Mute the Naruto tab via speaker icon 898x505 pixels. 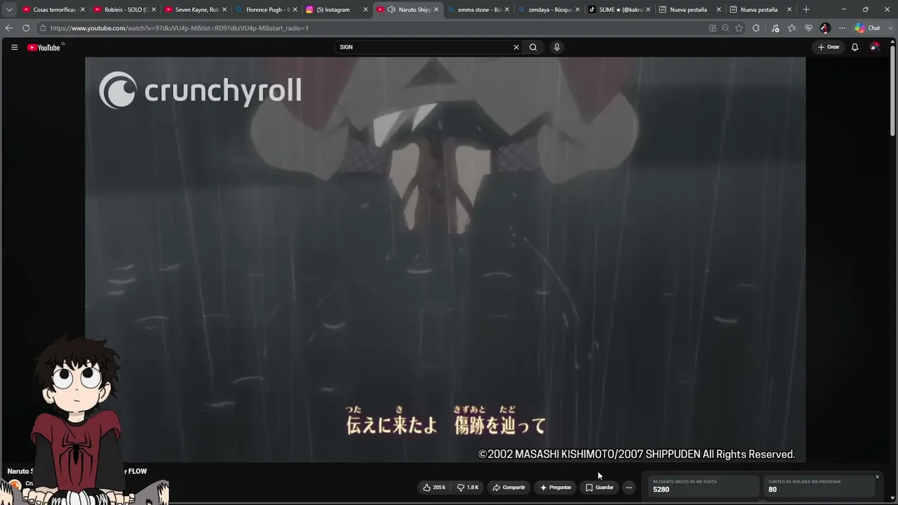391,10
